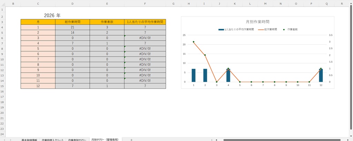Select the #DIV/0! cell in month 11 row

click(145, 80)
